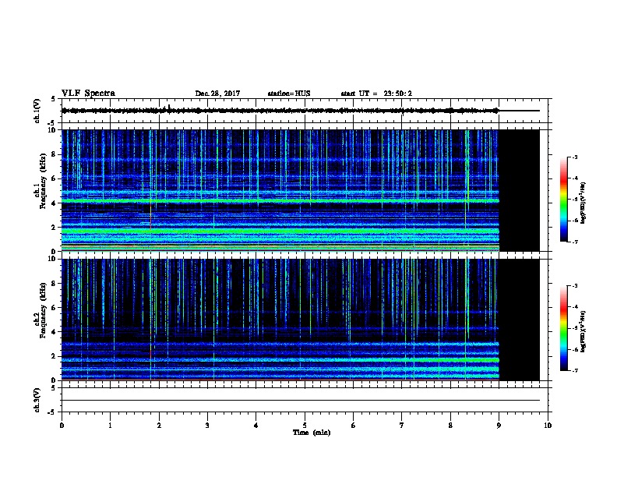Click the "ch.1(V)" waveform axis label
Screen dimensions: 617x477
click(x=37, y=111)
